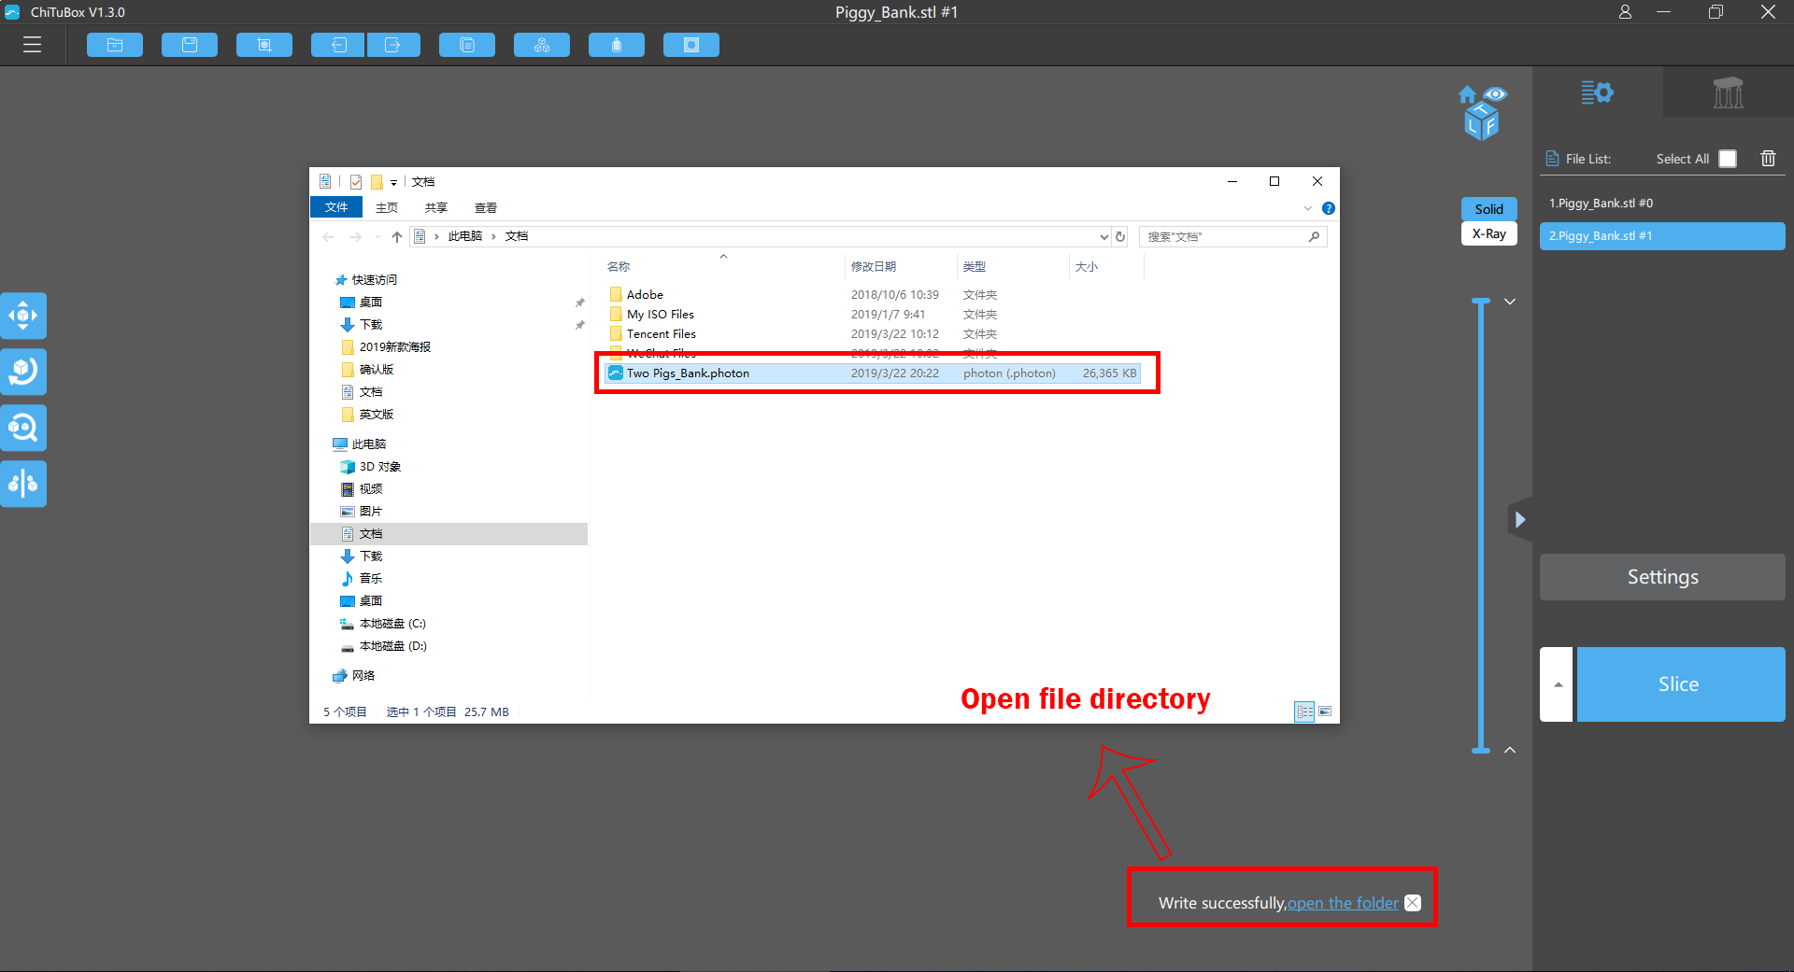Open the hamburger main menu
This screenshot has width=1794, height=972.
pyautogui.click(x=33, y=45)
